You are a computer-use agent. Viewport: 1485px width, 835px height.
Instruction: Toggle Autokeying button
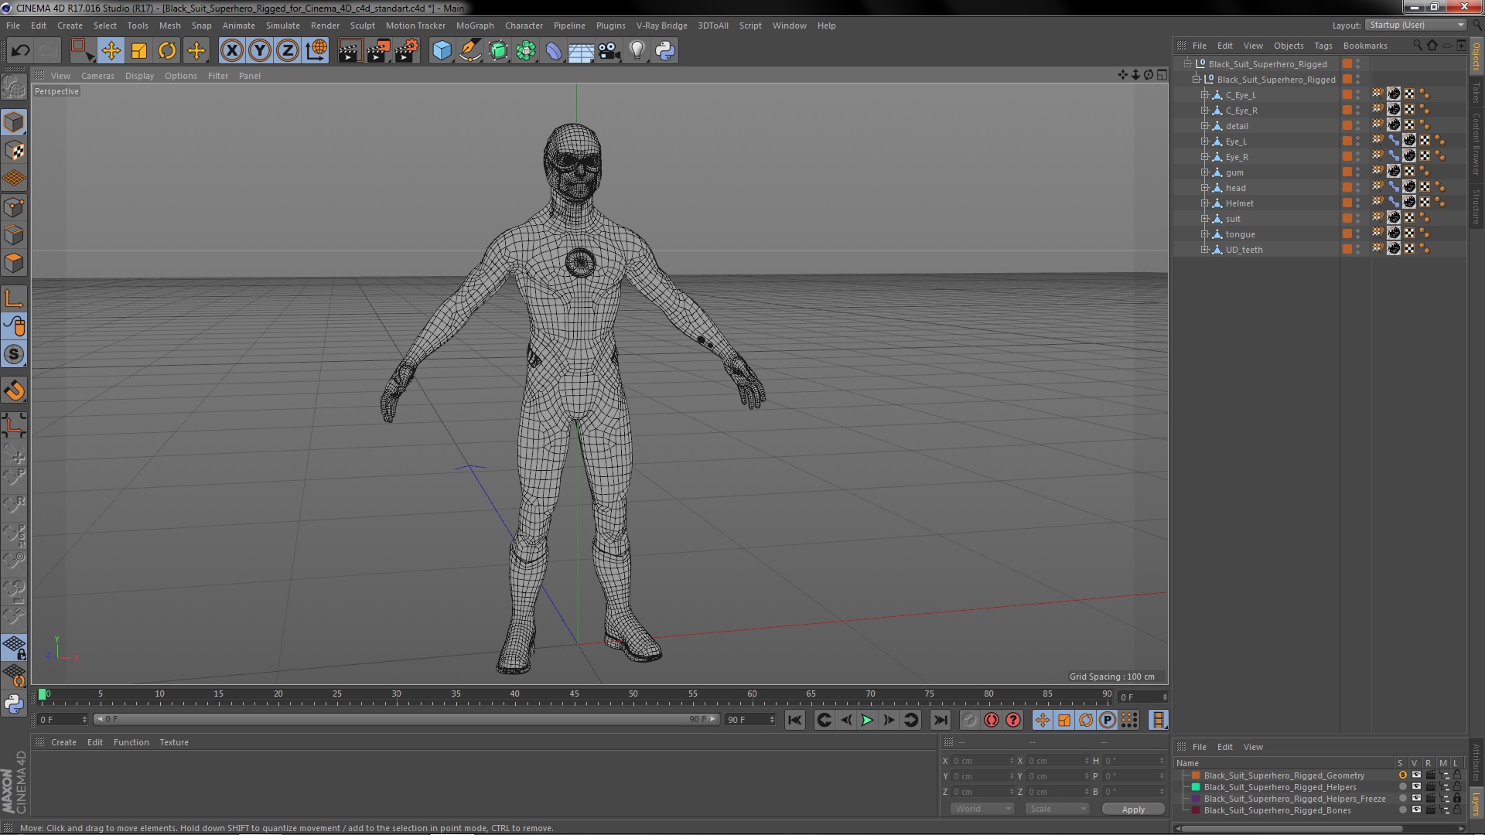coord(991,721)
